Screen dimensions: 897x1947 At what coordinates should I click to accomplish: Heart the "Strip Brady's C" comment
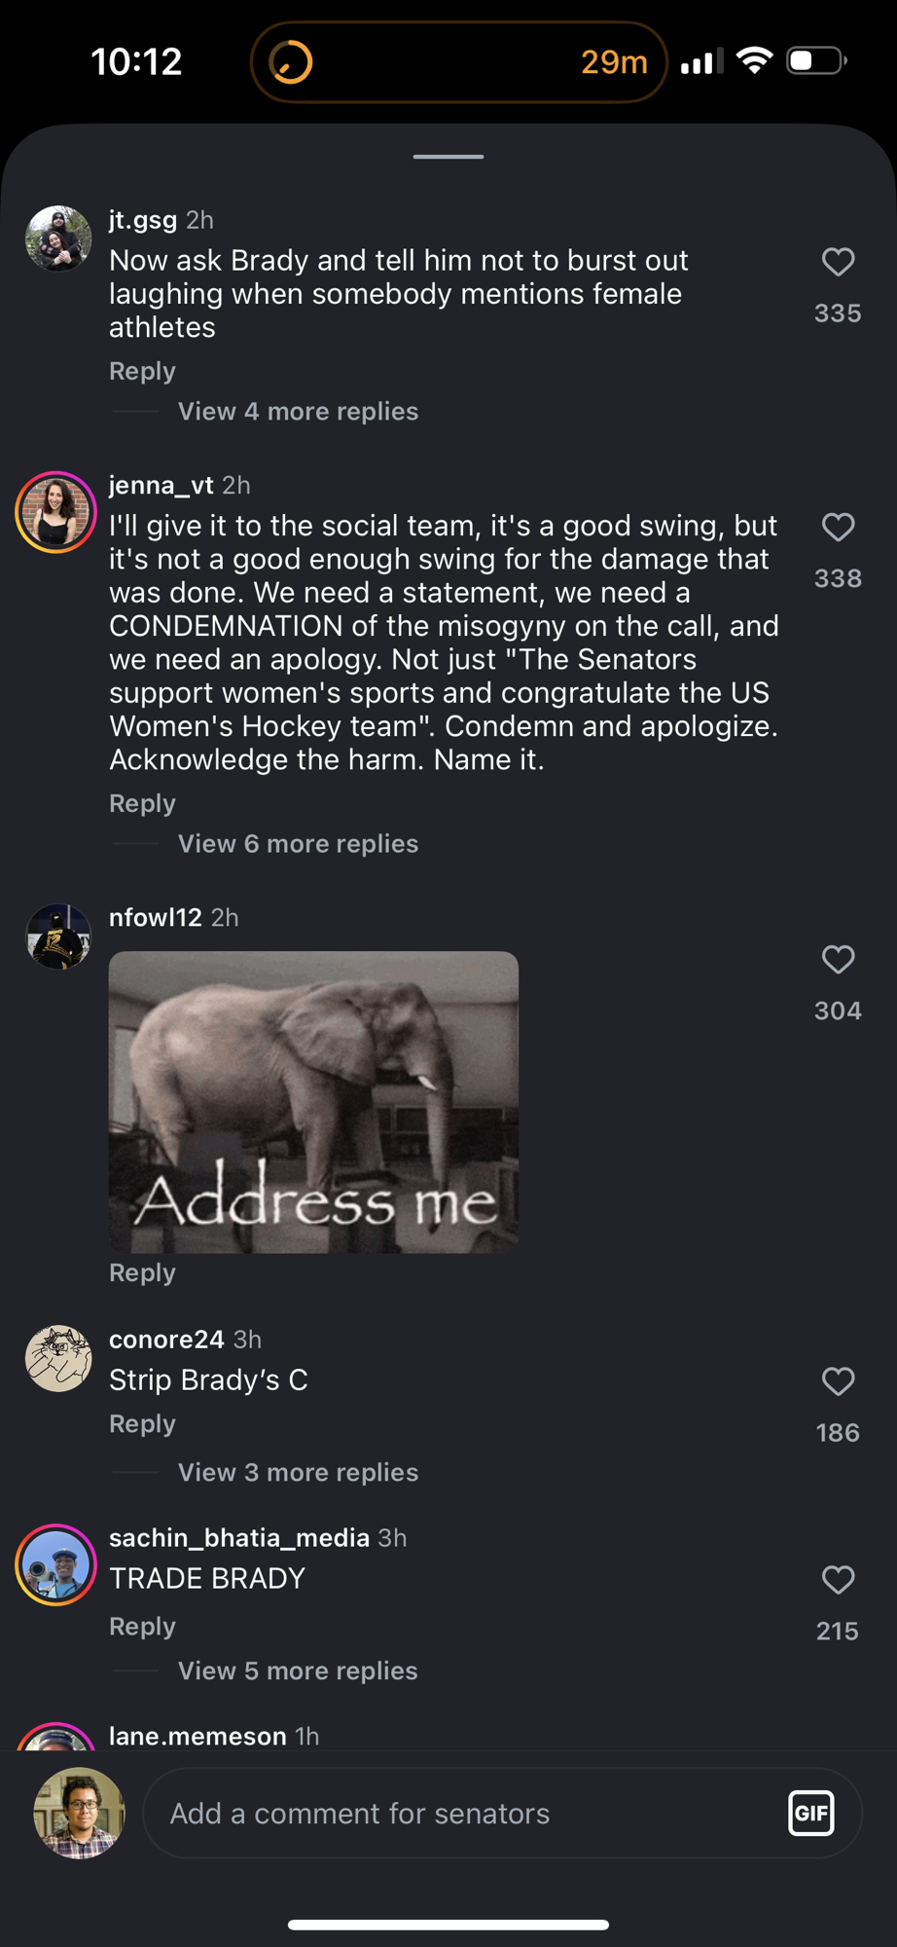pyautogui.click(x=838, y=1380)
